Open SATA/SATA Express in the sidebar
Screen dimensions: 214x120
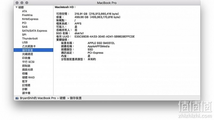34,31
